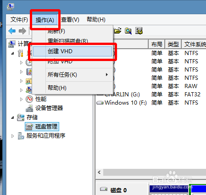Click the device manager icon

coord(29,108)
